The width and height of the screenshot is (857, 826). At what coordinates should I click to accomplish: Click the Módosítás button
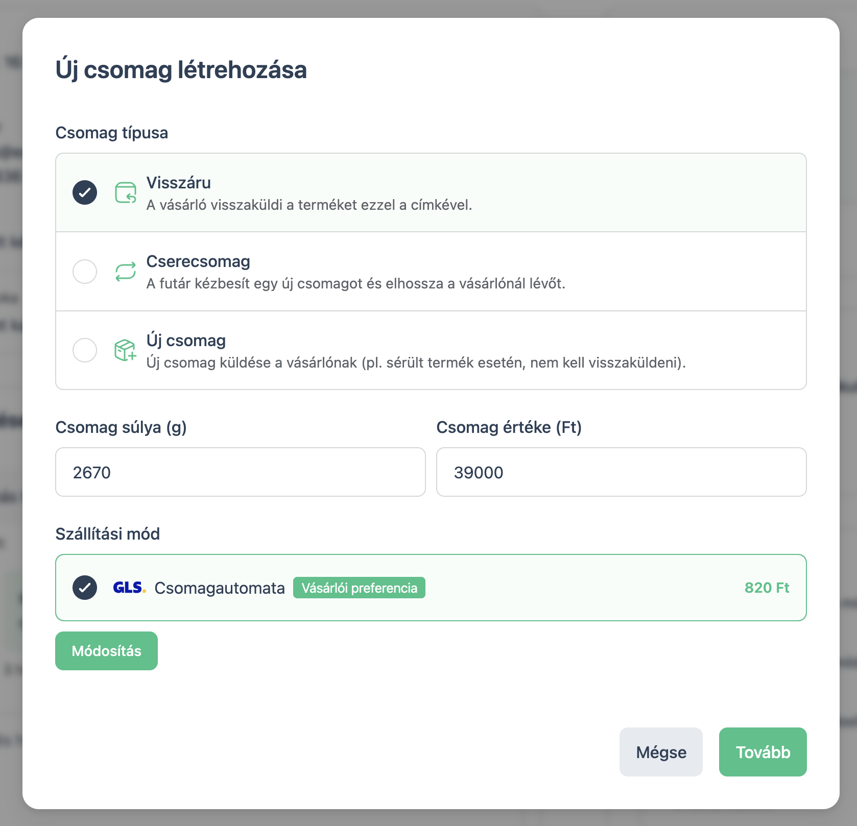pyautogui.click(x=106, y=651)
